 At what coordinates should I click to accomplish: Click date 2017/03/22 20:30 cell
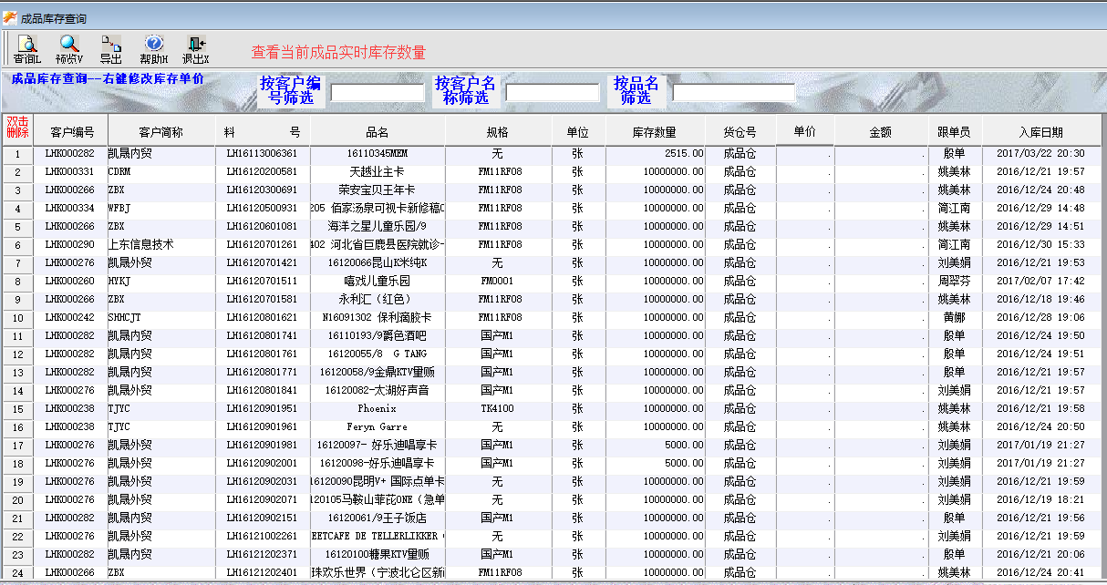[1040, 154]
